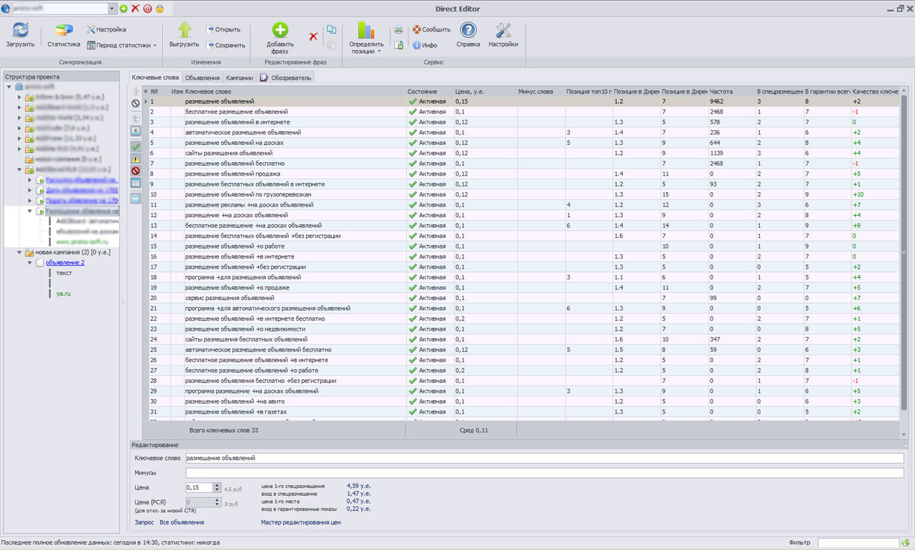Screen dimensions: 915x550
Task: Open the Период статистики dropdown
Action: (x=122, y=45)
